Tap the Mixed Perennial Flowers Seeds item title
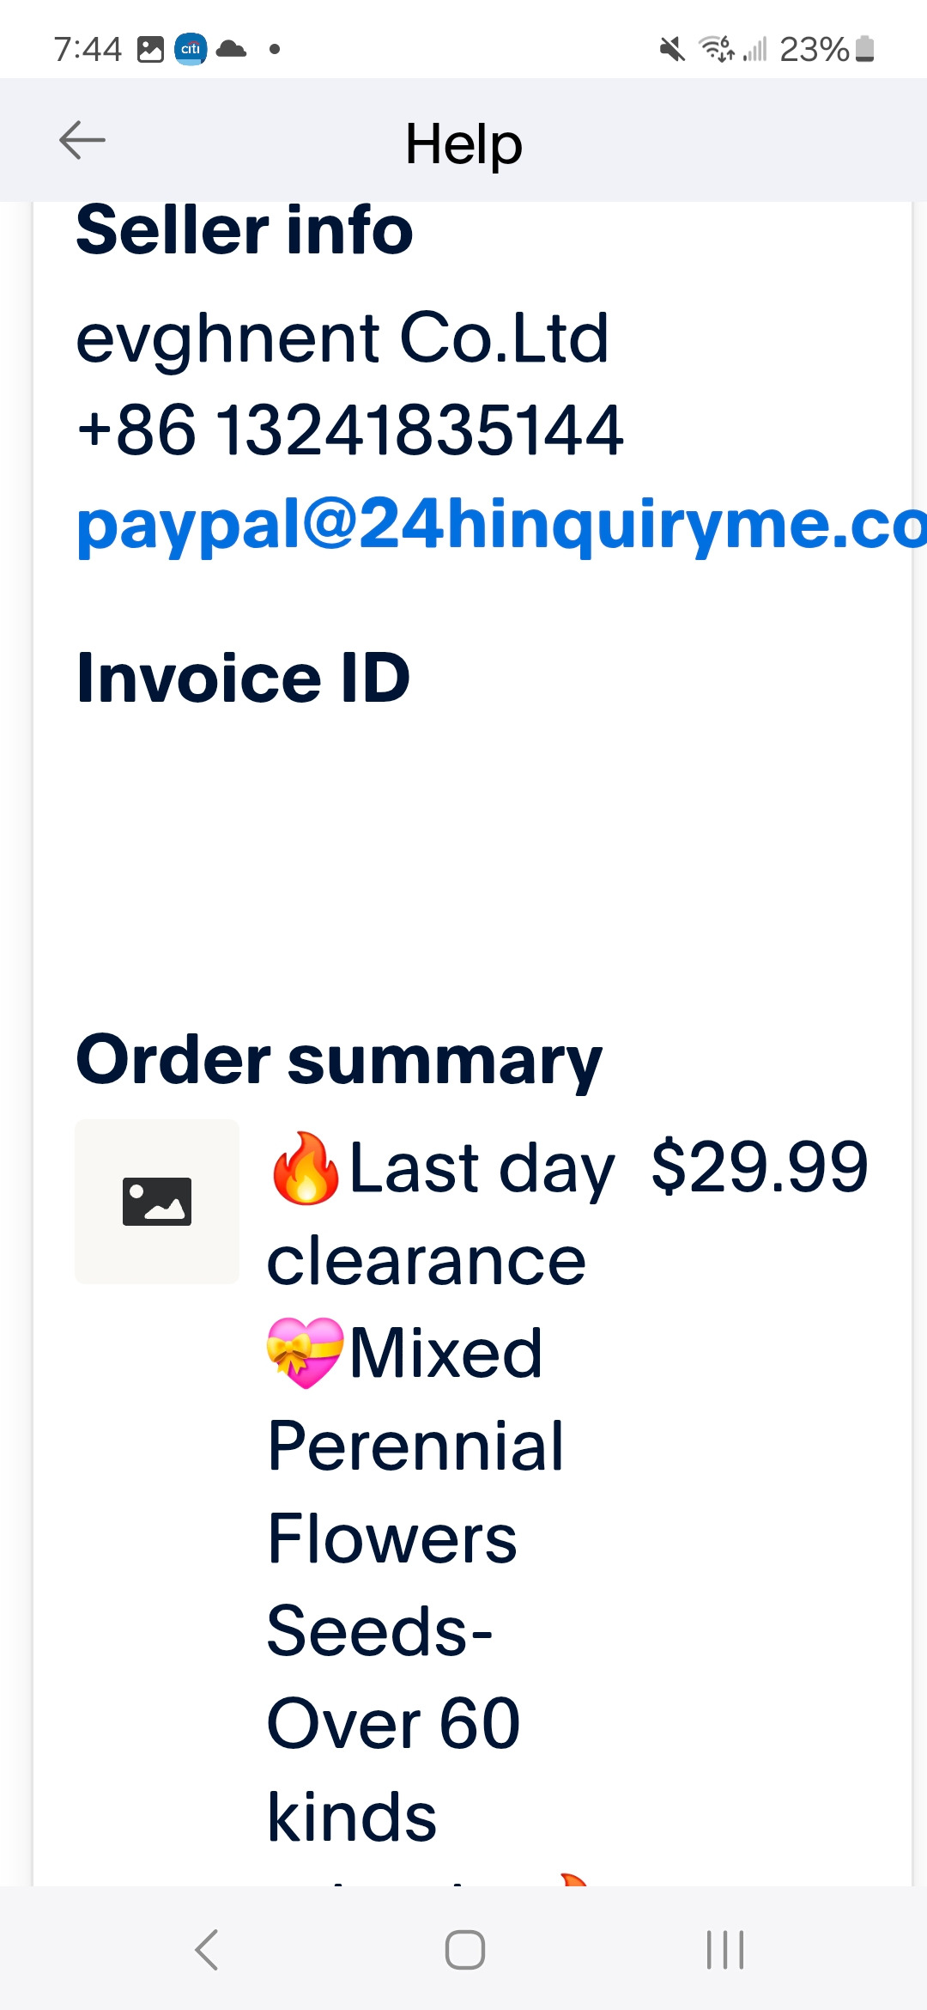Screen dimensions: 927x2010 tap(416, 1492)
